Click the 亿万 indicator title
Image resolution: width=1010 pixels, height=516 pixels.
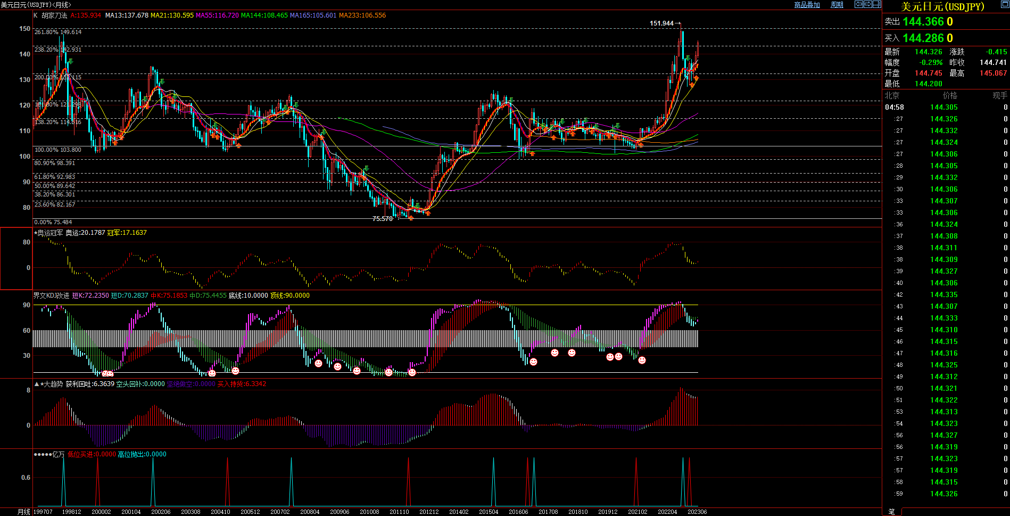point(58,454)
